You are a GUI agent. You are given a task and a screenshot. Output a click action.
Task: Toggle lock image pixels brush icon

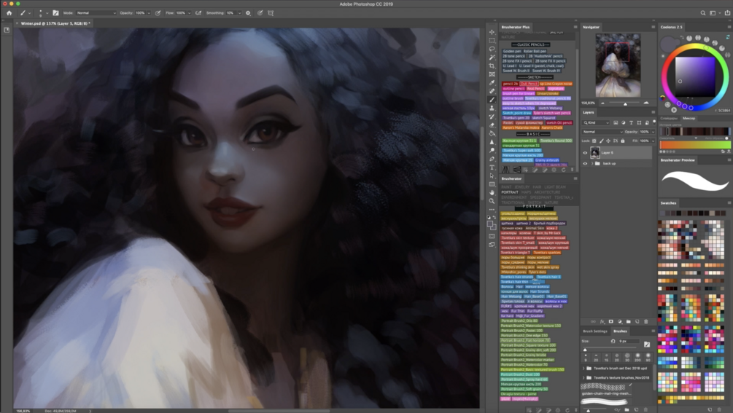point(601,141)
